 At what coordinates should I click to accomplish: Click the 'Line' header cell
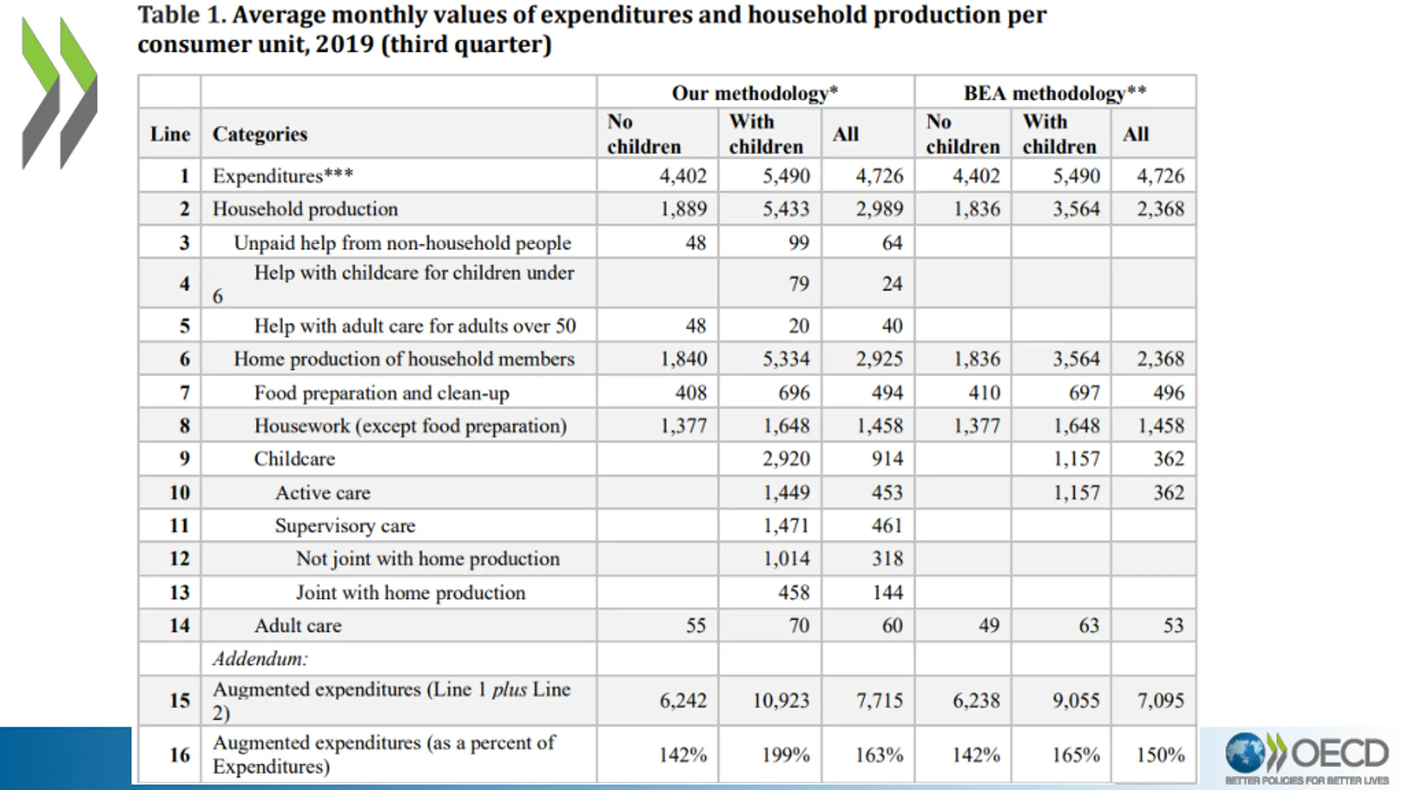coord(170,134)
